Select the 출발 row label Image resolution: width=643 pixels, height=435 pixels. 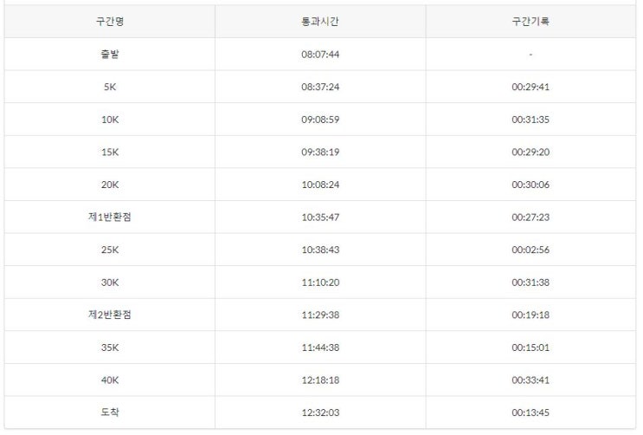coord(110,55)
